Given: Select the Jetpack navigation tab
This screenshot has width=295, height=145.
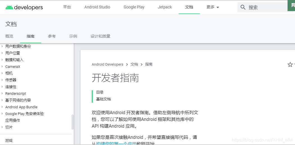Looking at the screenshot, I should 165,7.
